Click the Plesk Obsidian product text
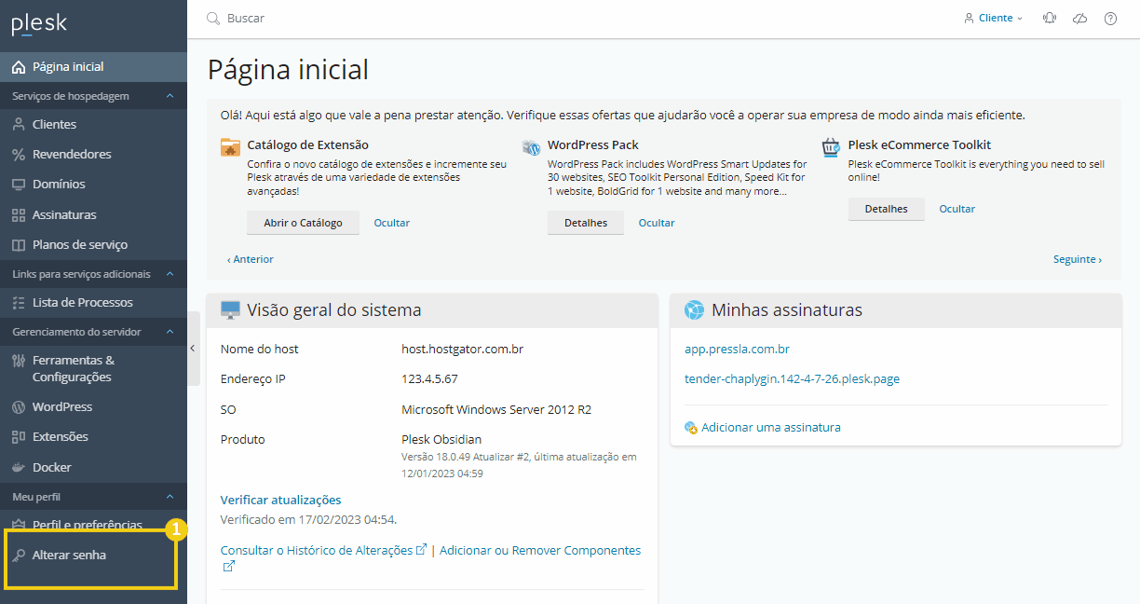This screenshot has width=1140, height=604. tap(441, 440)
